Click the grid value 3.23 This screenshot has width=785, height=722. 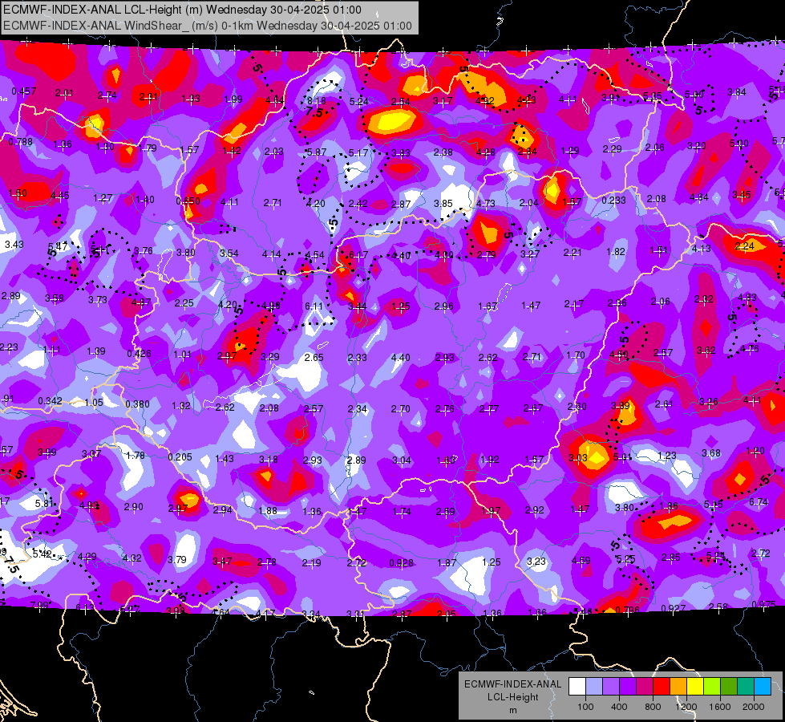[536, 562]
